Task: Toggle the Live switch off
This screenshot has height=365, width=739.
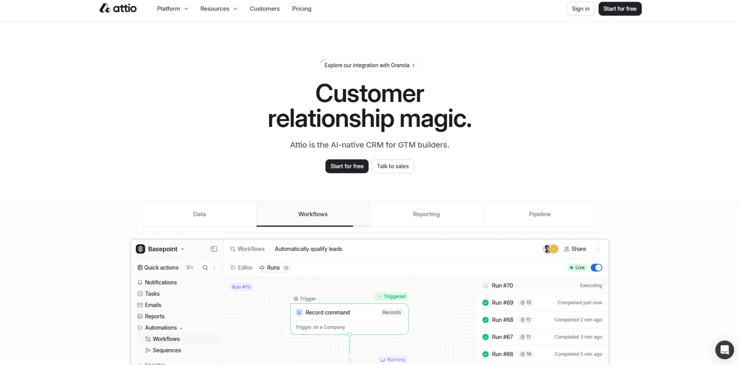Action: (596, 267)
